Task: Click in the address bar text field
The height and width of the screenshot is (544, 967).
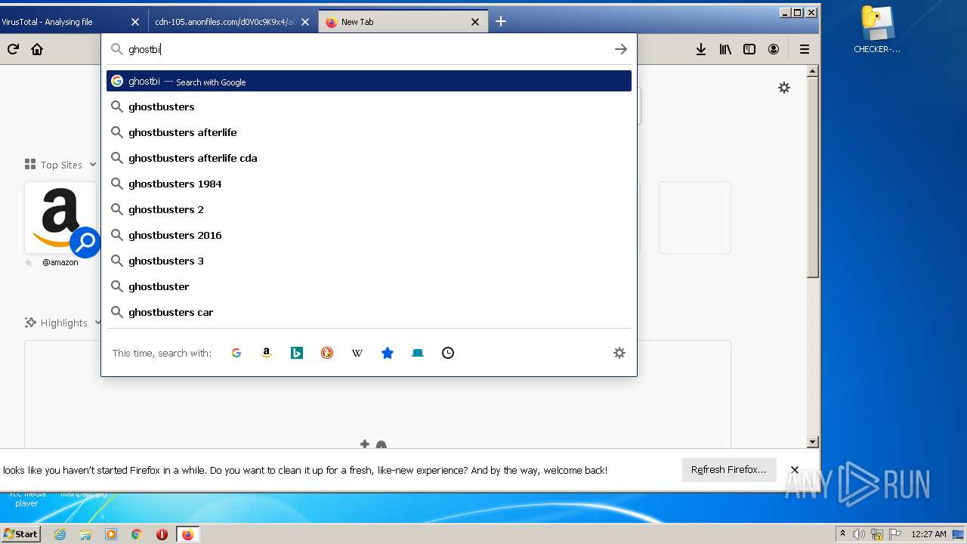Action: click(369, 49)
